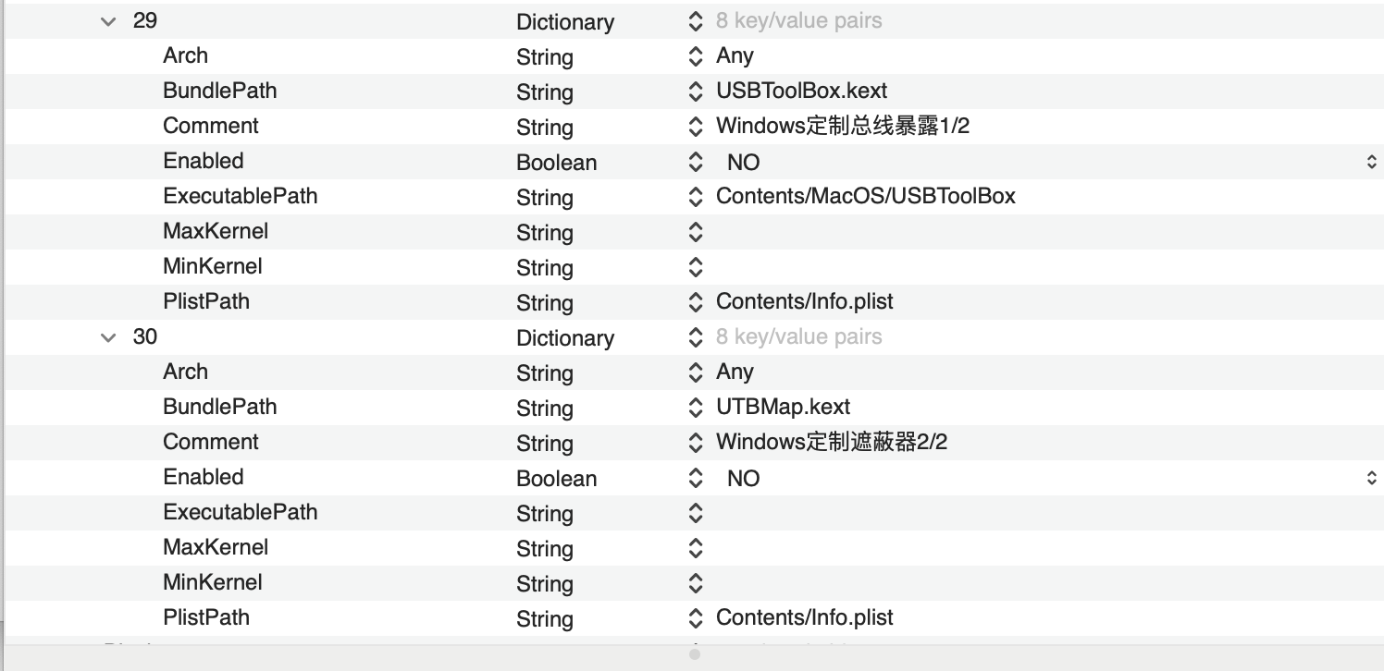The width and height of the screenshot is (1384, 671).
Task: Click the empty ExecutablePath value in item 30
Action: pyautogui.click(x=925, y=513)
